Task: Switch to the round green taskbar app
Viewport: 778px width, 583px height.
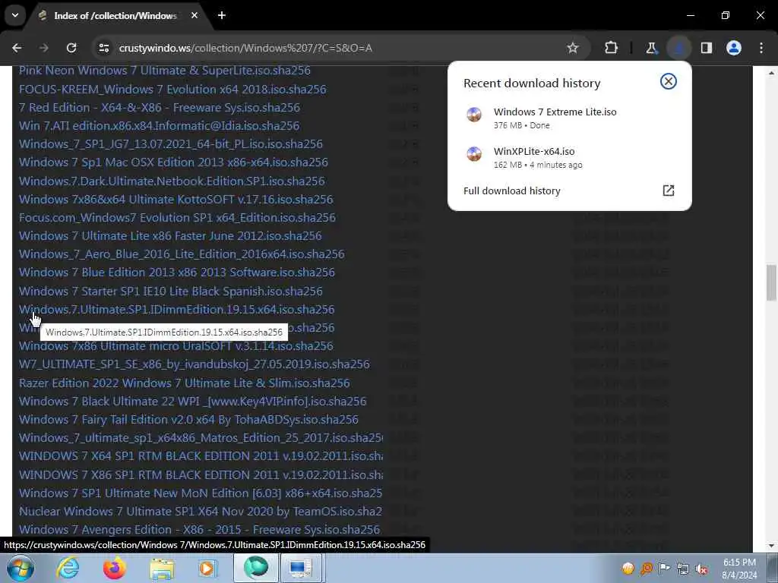Action: [255, 568]
